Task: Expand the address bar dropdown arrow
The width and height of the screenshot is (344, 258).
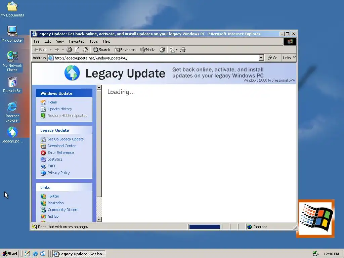Action: pyautogui.click(x=261, y=58)
